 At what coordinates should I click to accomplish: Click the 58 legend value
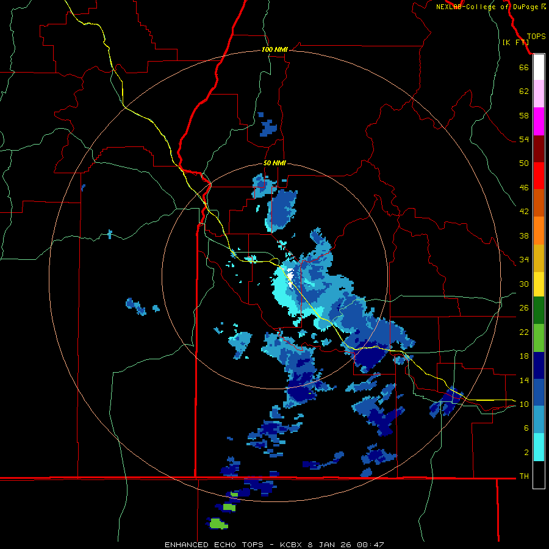pyautogui.click(x=524, y=115)
